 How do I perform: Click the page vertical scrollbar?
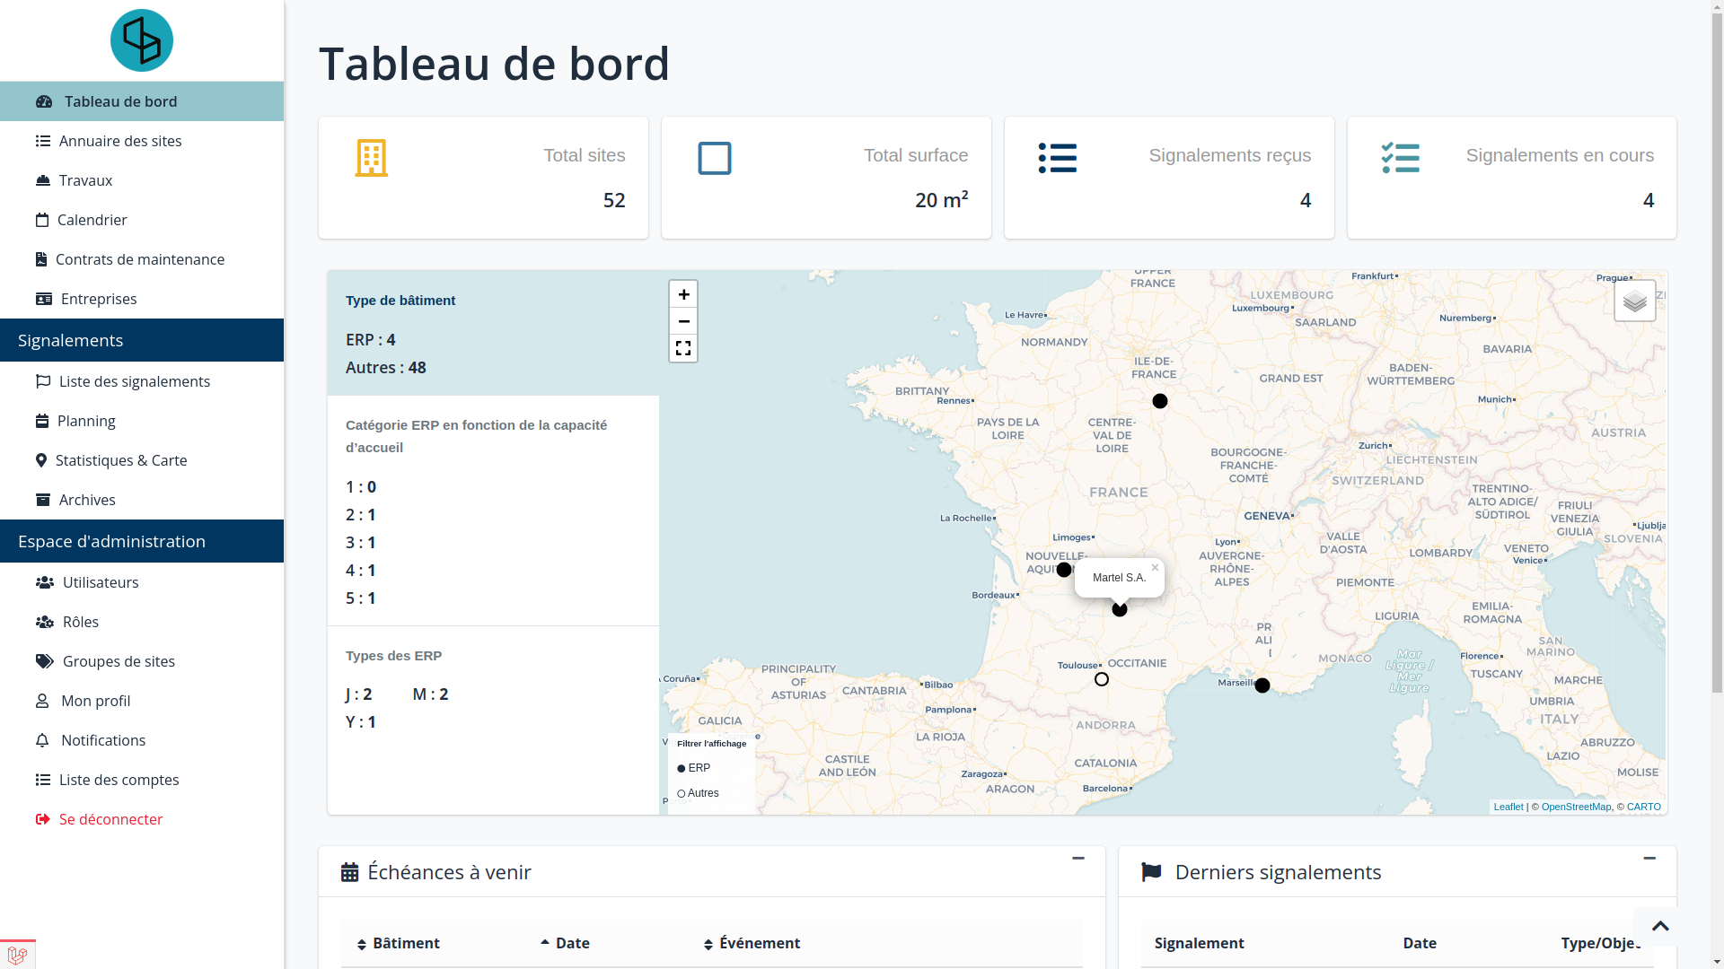[x=1717, y=359]
